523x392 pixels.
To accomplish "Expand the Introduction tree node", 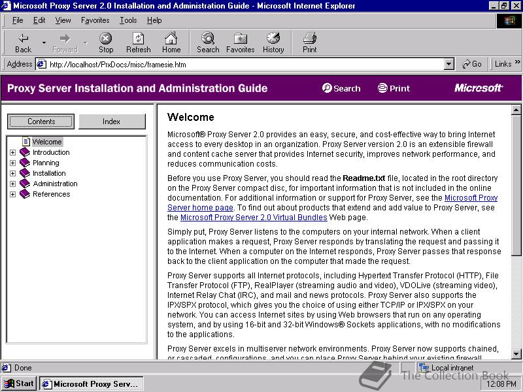I will tap(12, 152).
